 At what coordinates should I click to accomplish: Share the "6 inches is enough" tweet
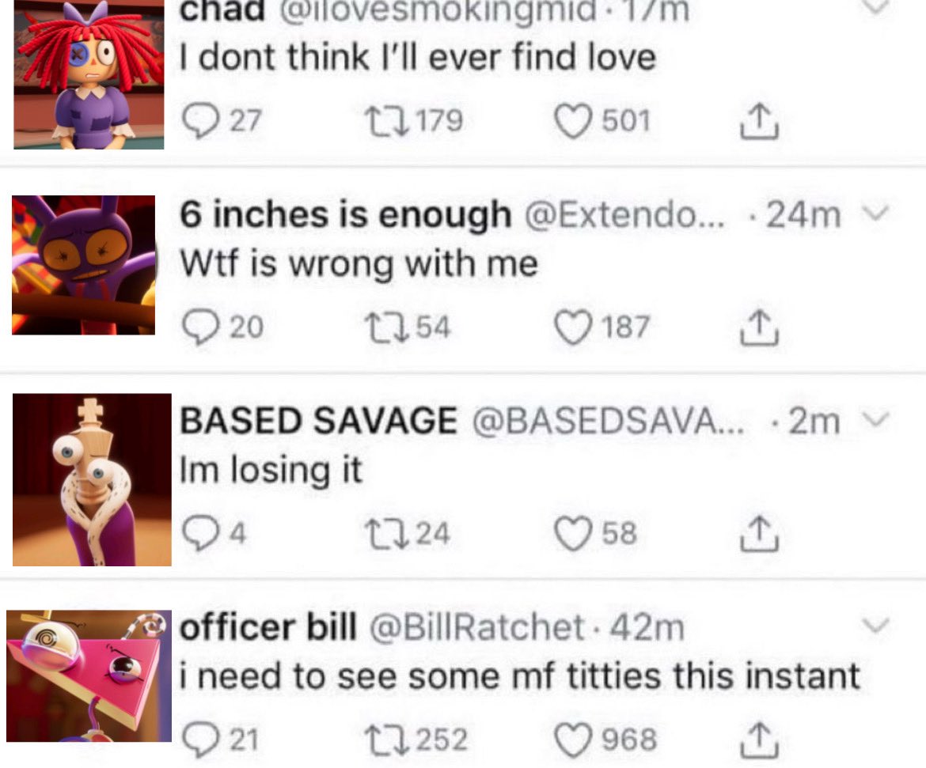click(x=760, y=327)
